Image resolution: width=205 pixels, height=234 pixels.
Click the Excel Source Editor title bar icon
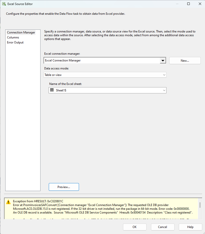pos(3,4)
